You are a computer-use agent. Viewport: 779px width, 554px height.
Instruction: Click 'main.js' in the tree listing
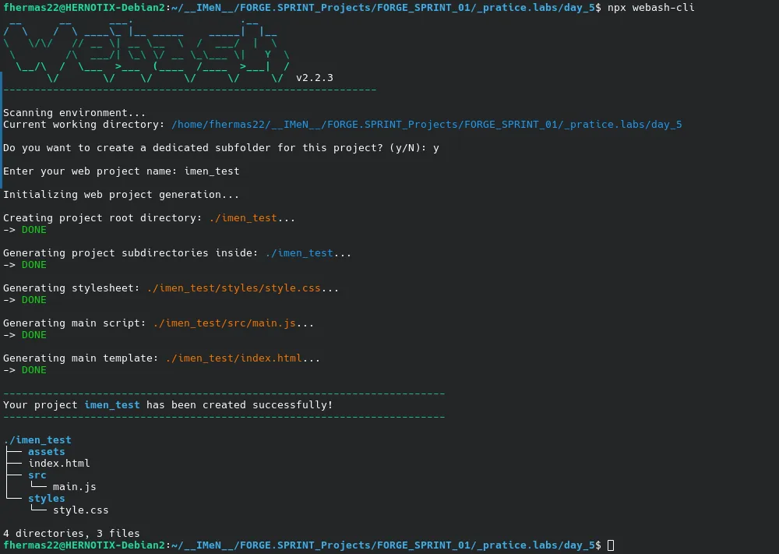click(75, 487)
